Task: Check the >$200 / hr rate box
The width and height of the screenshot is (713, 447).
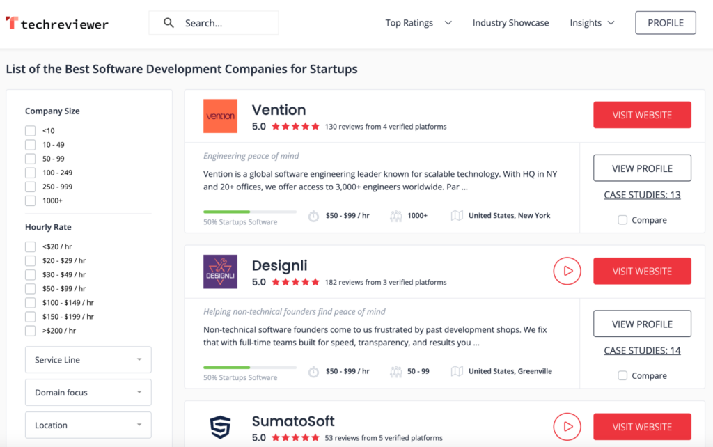Action: point(31,331)
